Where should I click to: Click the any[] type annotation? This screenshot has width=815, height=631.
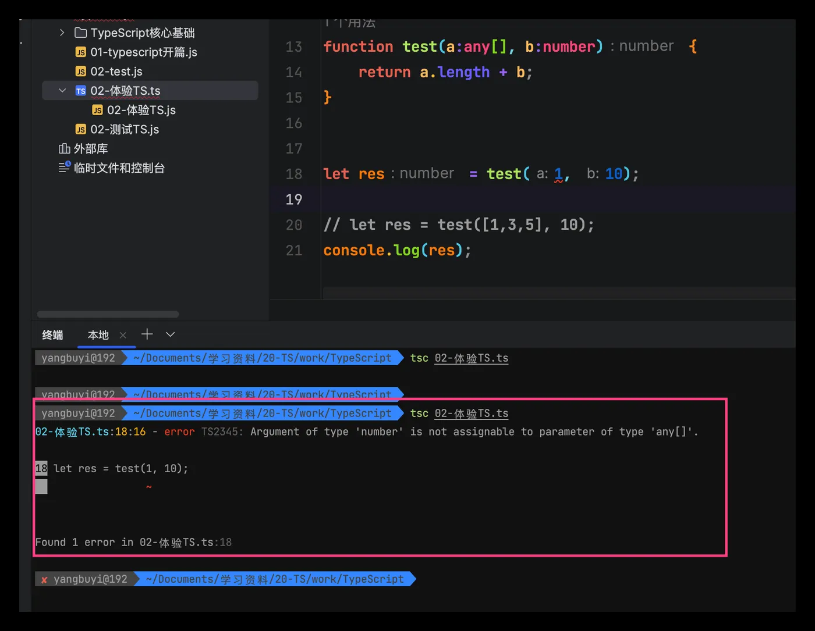(486, 47)
